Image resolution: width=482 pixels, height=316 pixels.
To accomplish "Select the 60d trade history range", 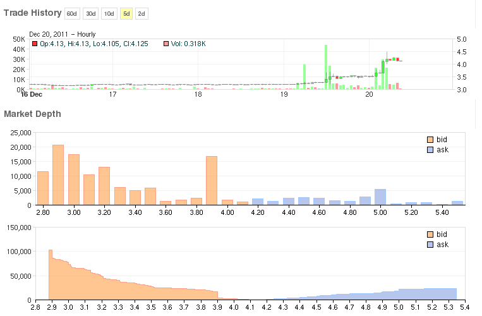I will [x=73, y=13].
